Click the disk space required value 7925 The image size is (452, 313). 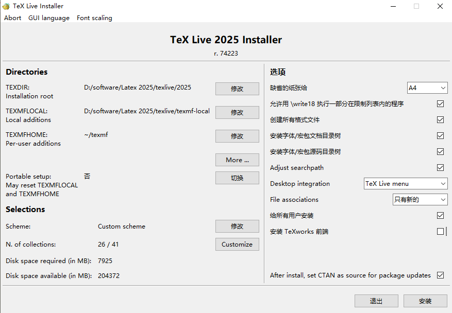pyautogui.click(x=105, y=261)
